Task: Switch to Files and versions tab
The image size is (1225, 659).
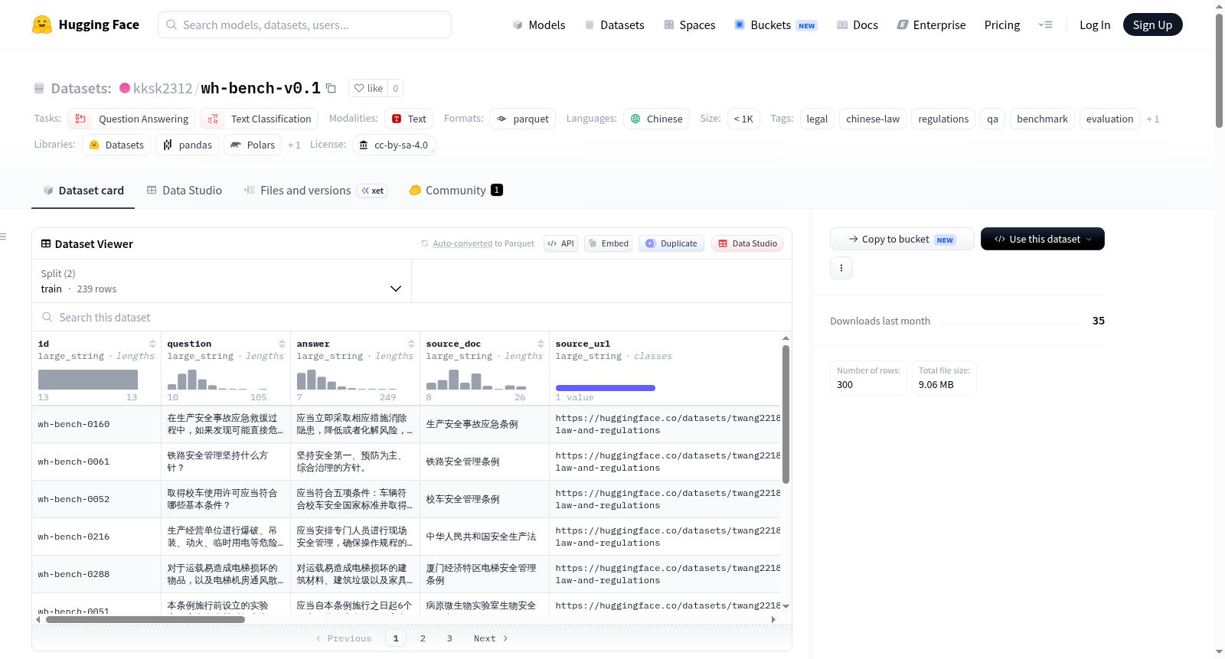Action: (x=315, y=191)
